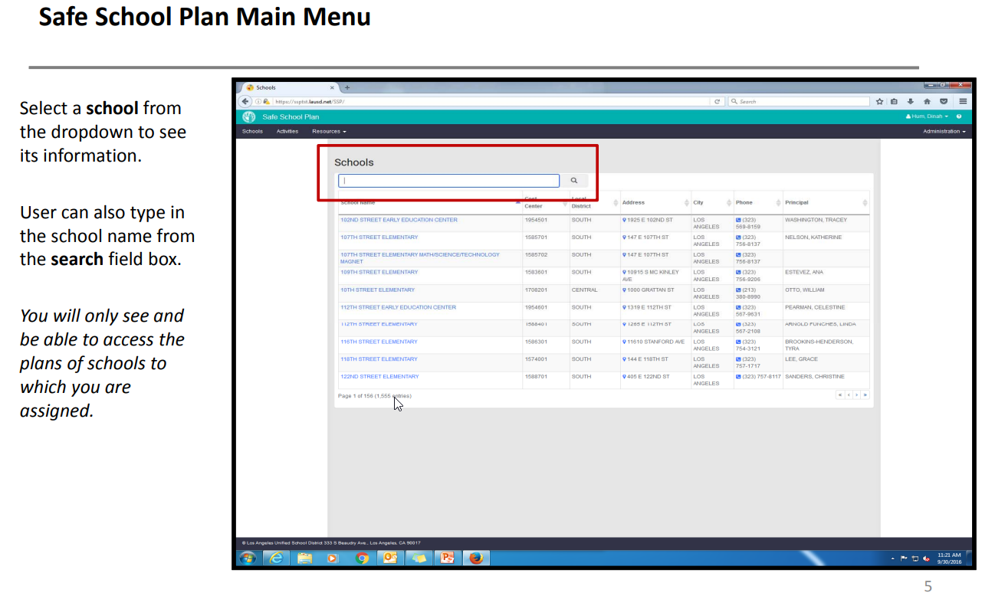1005x609 pixels.
Task: Click into the Schools search input field
Action: pos(448,181)
